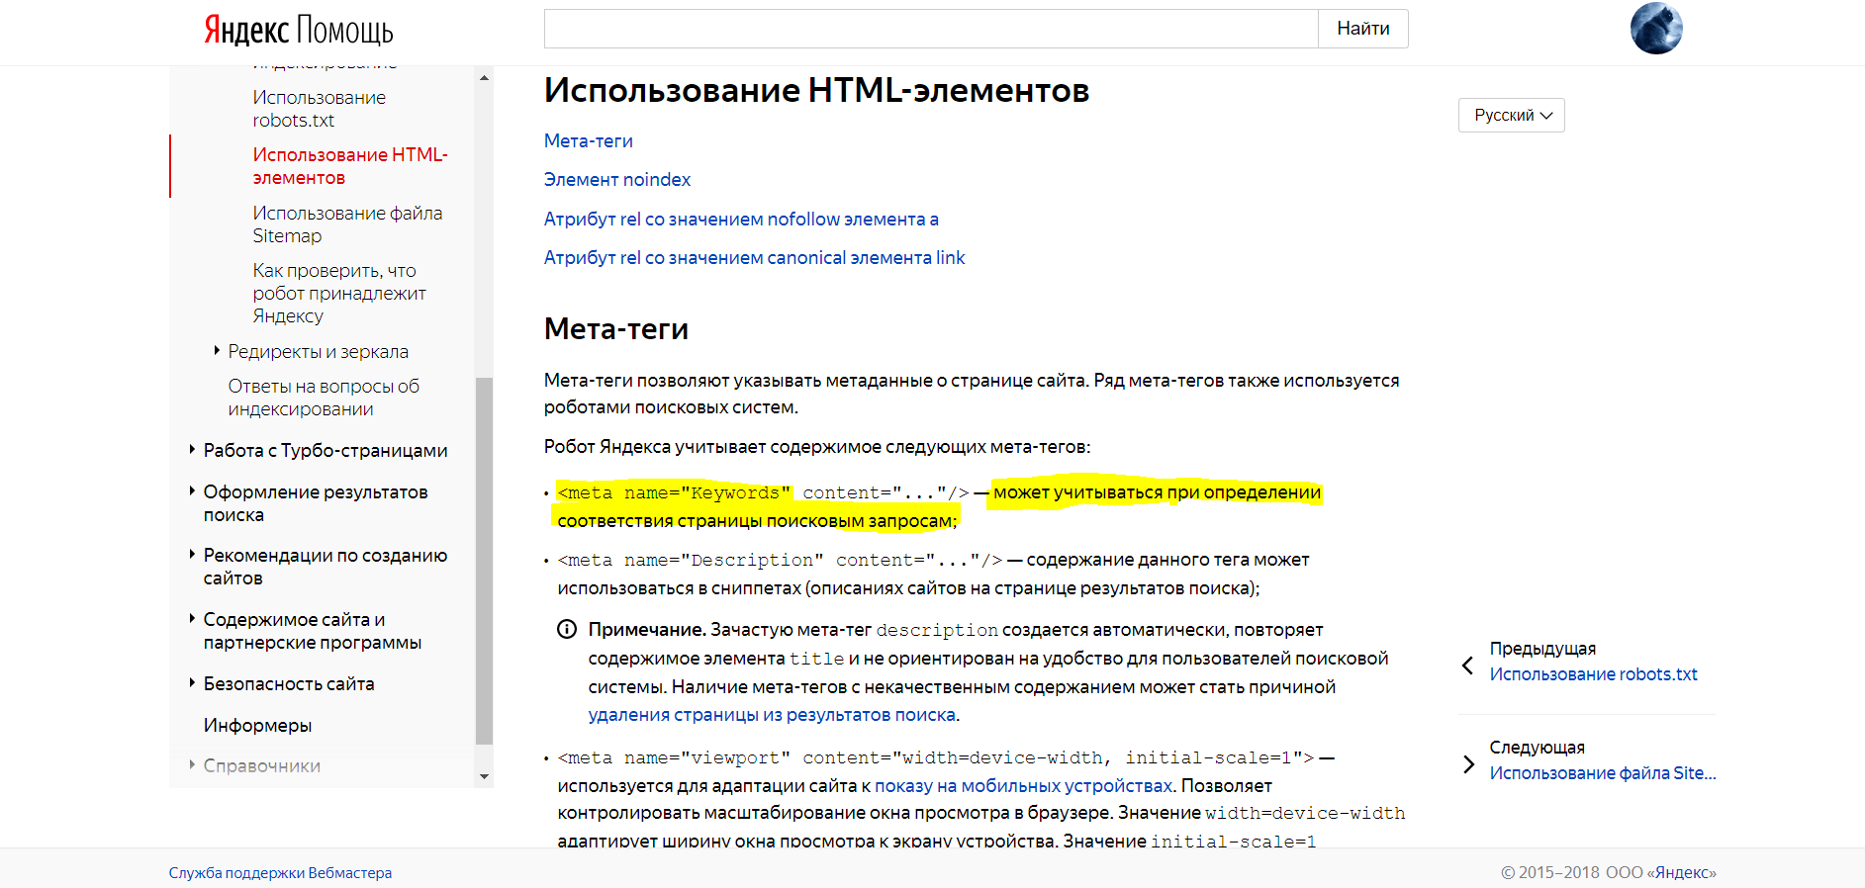Click the info icon beside Примечание

pos(567,629)
